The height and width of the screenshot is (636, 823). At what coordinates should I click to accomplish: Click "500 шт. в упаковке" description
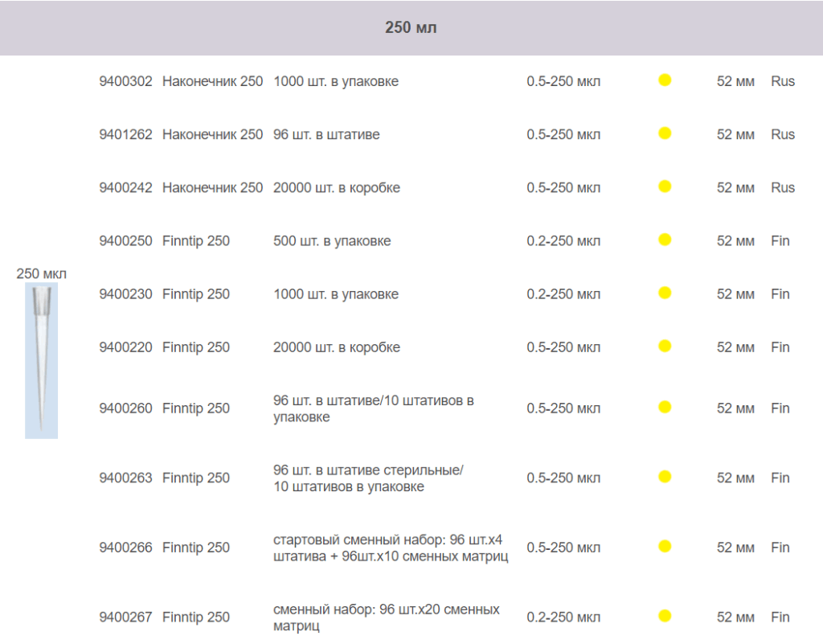pyautogui.click(x=332, y=240)
